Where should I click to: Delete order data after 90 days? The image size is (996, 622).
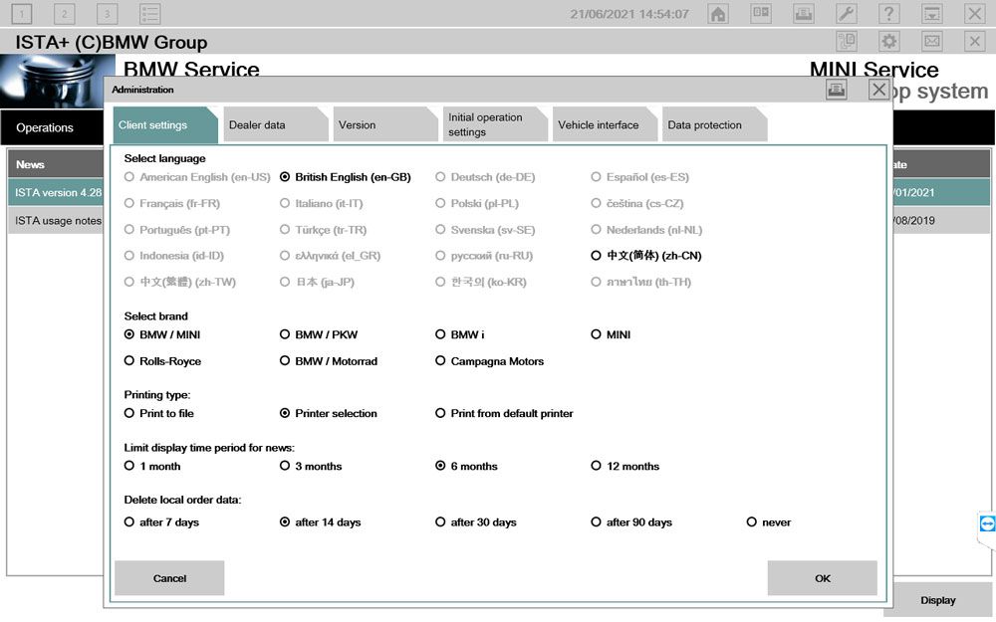coord(631,521)
